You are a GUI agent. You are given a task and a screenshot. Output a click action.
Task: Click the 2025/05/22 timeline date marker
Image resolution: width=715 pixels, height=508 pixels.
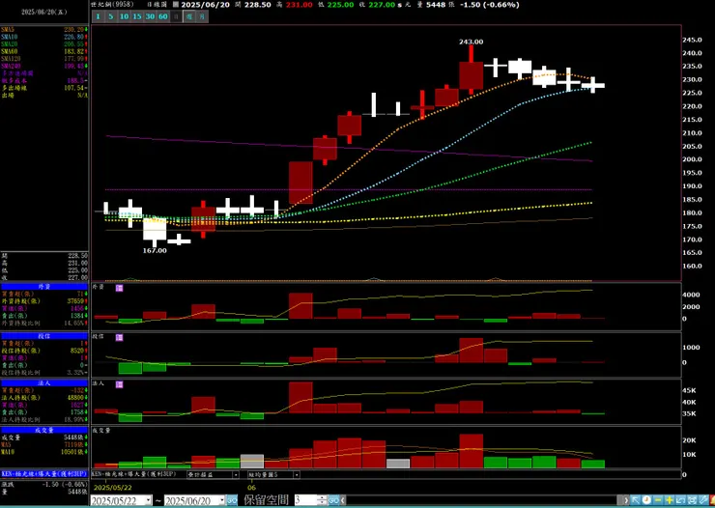(x=112, y=488)
